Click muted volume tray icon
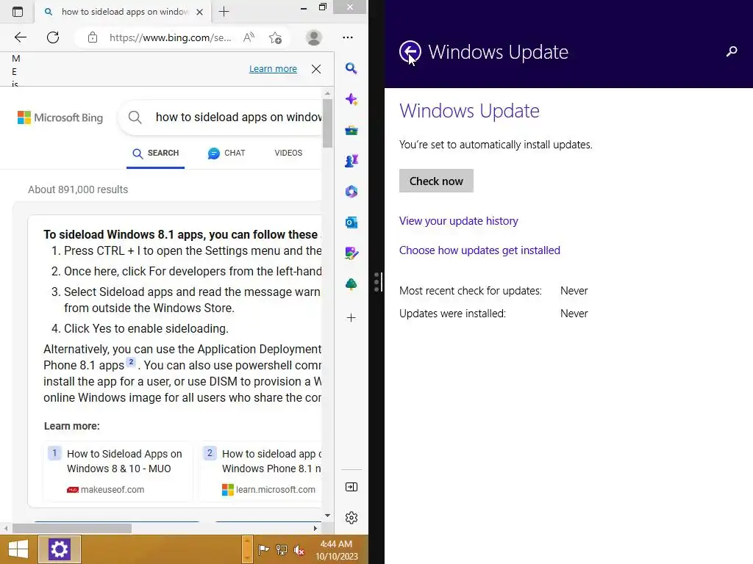The width and height of the screenshot is (753, 564). coord(299,549)
